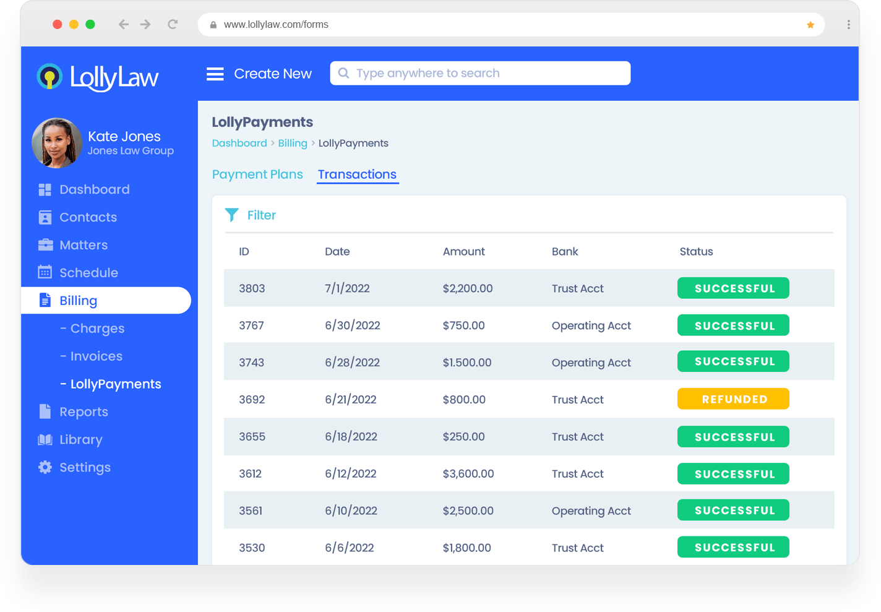The image size is (881, 612).
Task: Click the 'Type anywhere to search' field
Action: click(480, 73)
